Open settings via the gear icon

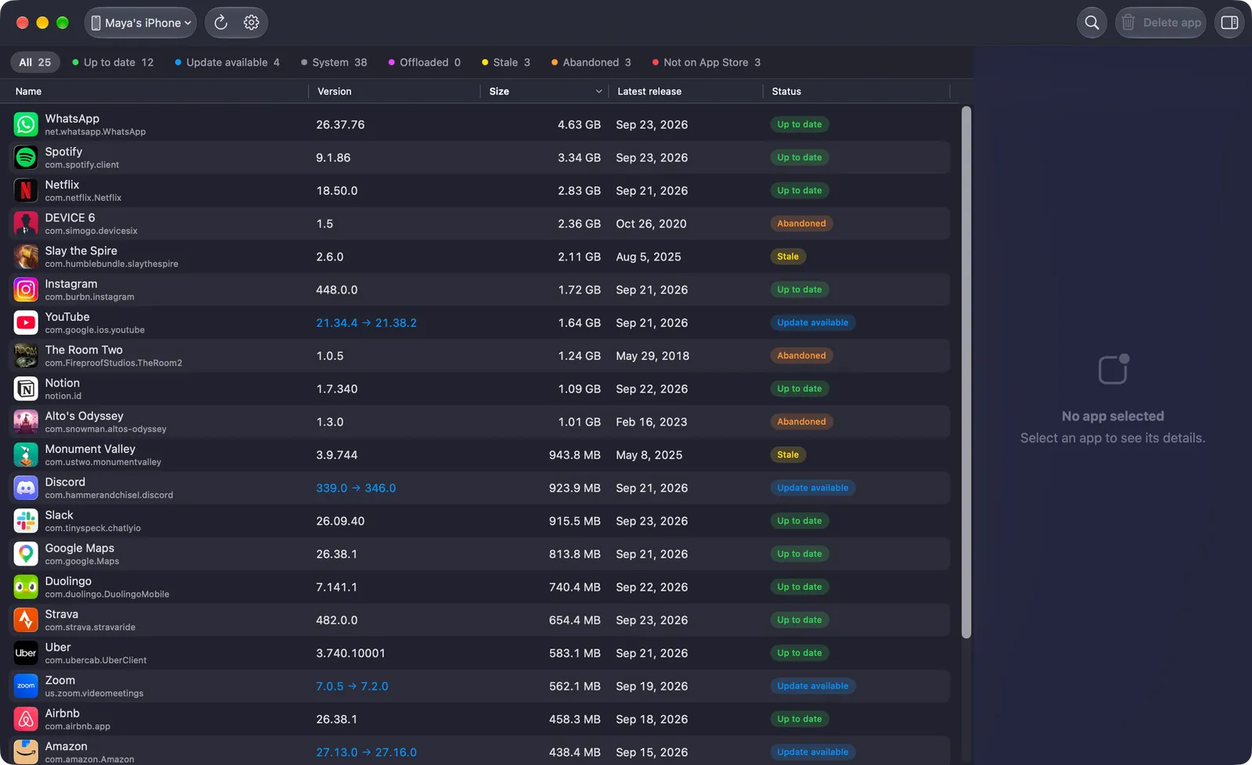tap(251, 23)
